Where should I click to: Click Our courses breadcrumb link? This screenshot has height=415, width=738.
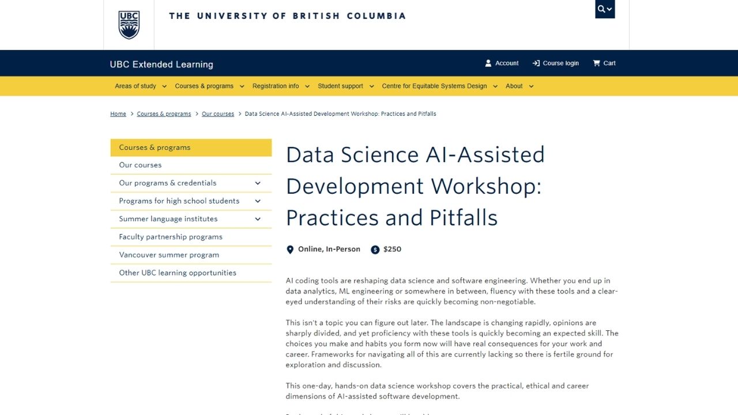[x=218, y=114]
